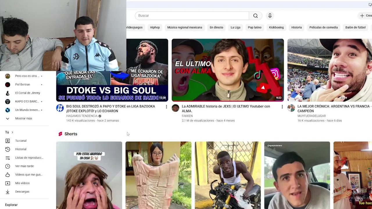Screen dimensions: 372x209
Task: Open Historial clock icon in sidebar
Action: 8,149
